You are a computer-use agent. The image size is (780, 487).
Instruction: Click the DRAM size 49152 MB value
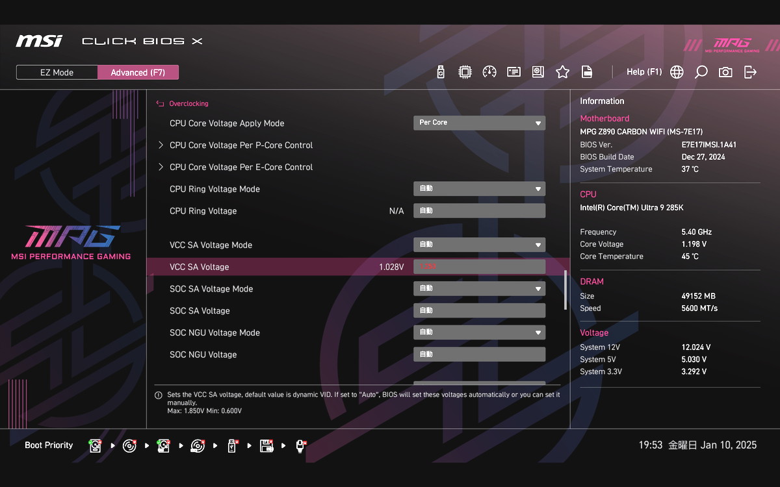pos(698,296)
